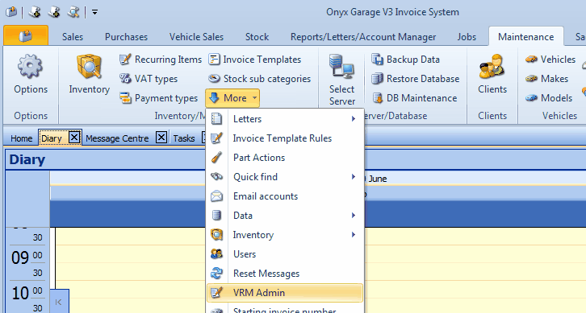Click Backup Data button

coord(405,60)
